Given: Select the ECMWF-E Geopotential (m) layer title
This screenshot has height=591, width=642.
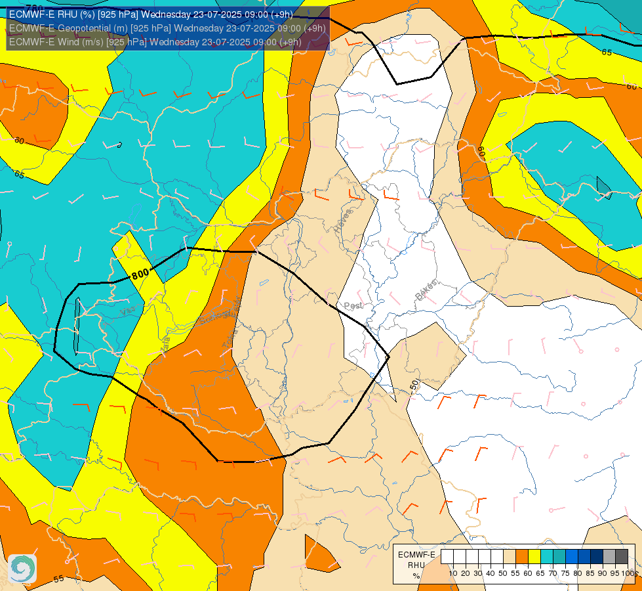Looking at the screenshot, I should pos(167,28).
